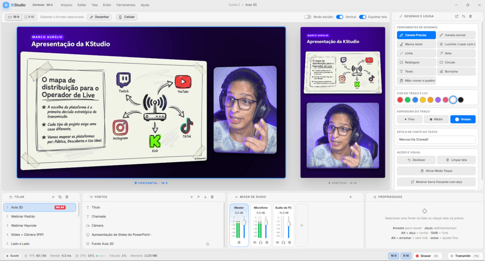Click trash icon in Desenho e Lousa header

tap(470, 16)
